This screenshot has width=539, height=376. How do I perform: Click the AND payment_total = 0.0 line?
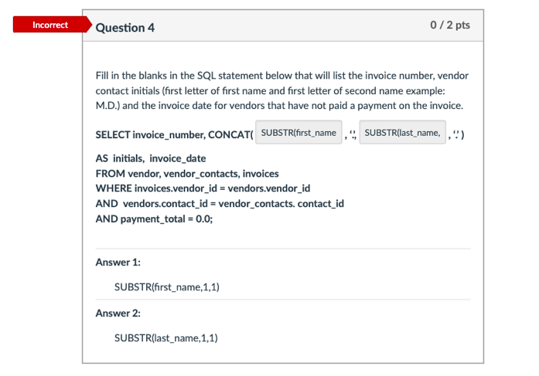click(154, 218)
